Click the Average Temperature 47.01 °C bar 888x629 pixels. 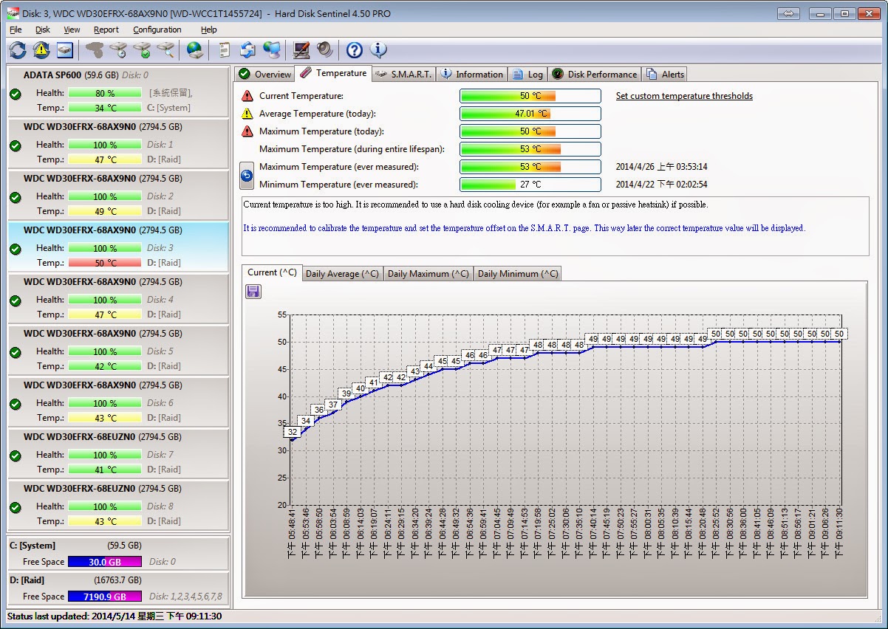[x=530, y=114]
